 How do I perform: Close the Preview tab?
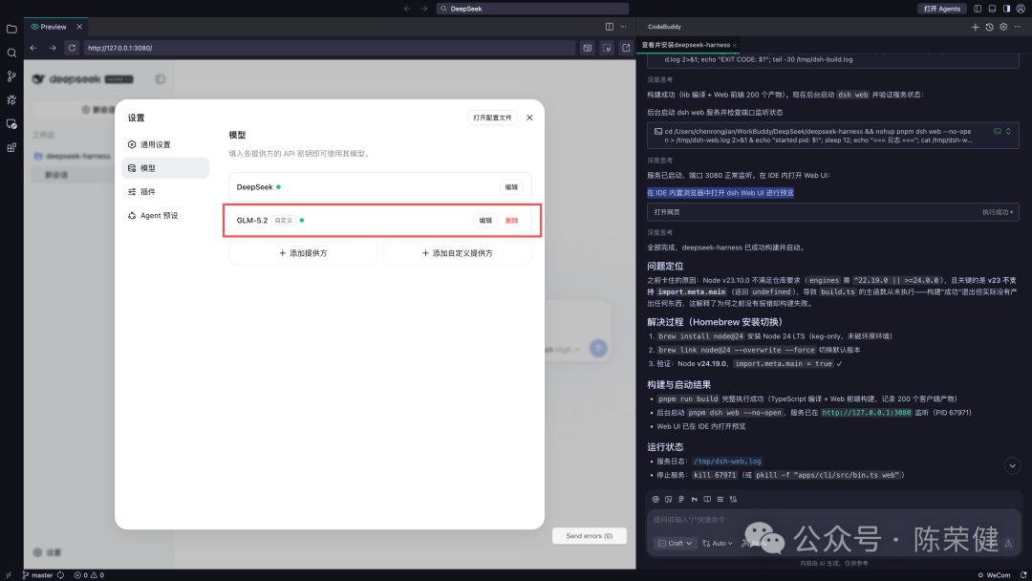[79, 27]
